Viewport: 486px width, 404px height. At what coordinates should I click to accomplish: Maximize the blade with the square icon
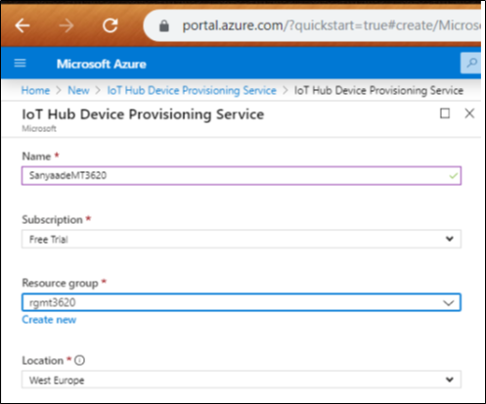pos(445,113)
